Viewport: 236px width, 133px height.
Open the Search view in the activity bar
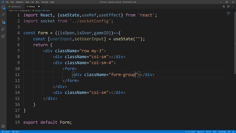pos(3,14)
